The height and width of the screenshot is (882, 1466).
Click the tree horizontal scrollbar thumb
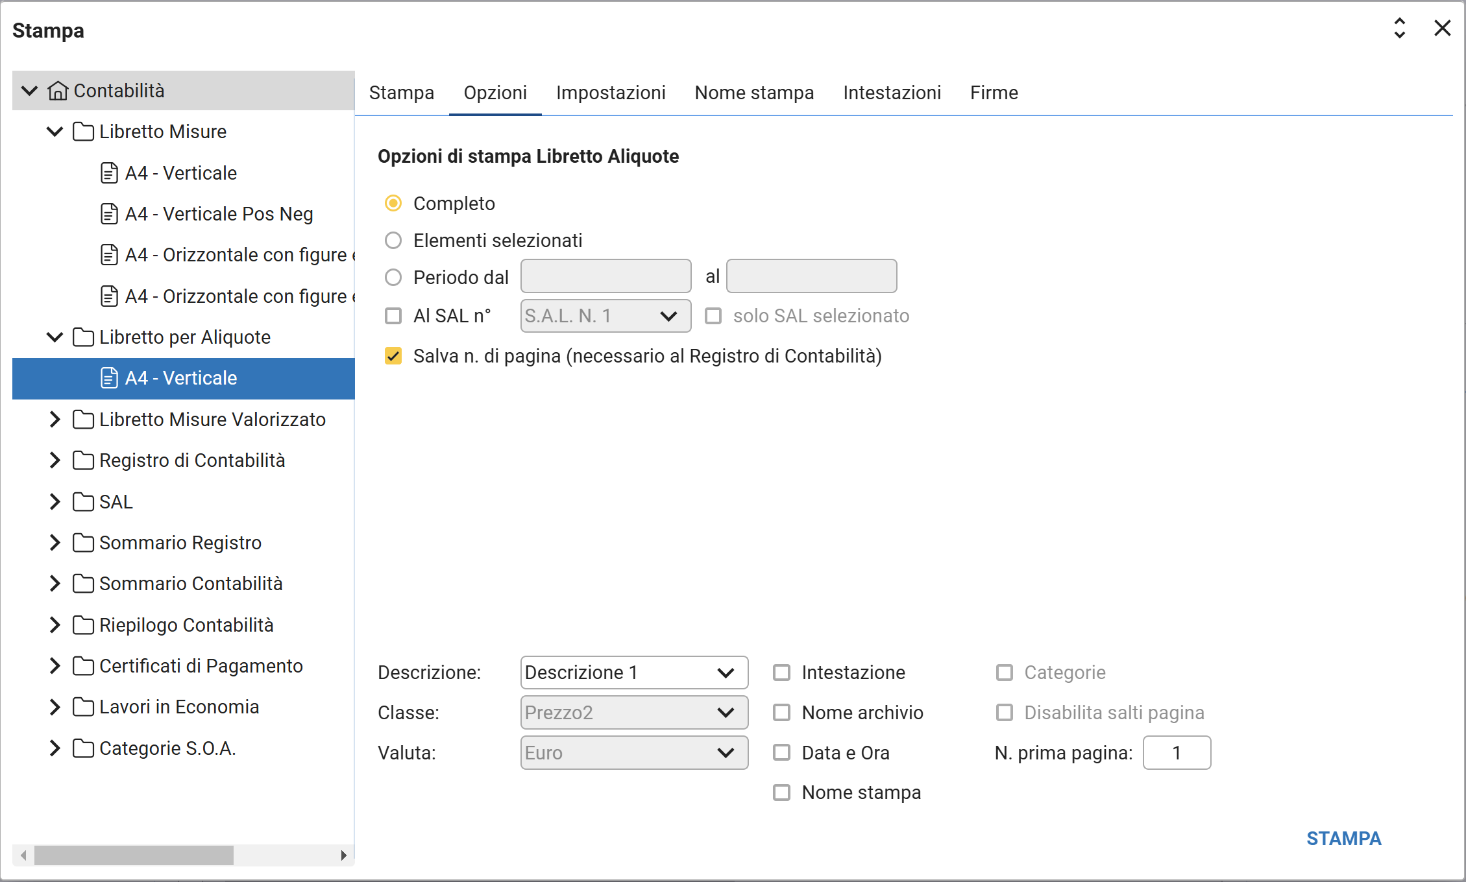pyautogui.click(x=134, y=855)
